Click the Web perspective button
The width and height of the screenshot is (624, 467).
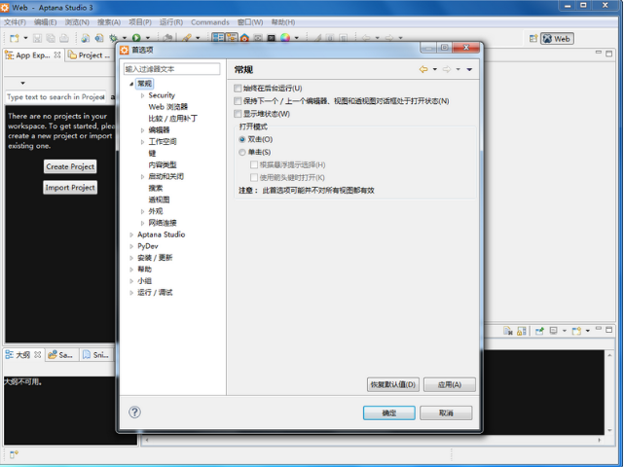[x=557, y=39]
